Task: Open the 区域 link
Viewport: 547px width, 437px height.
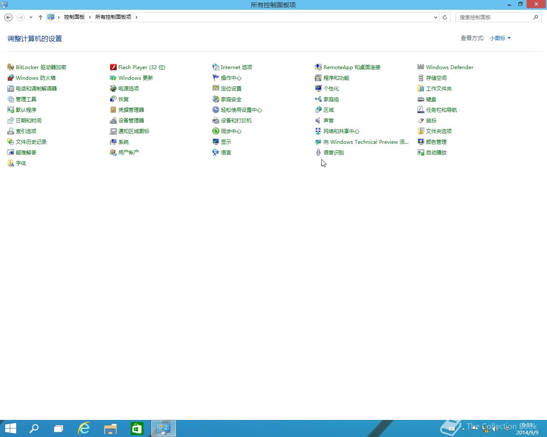Action: click(329, 110)
